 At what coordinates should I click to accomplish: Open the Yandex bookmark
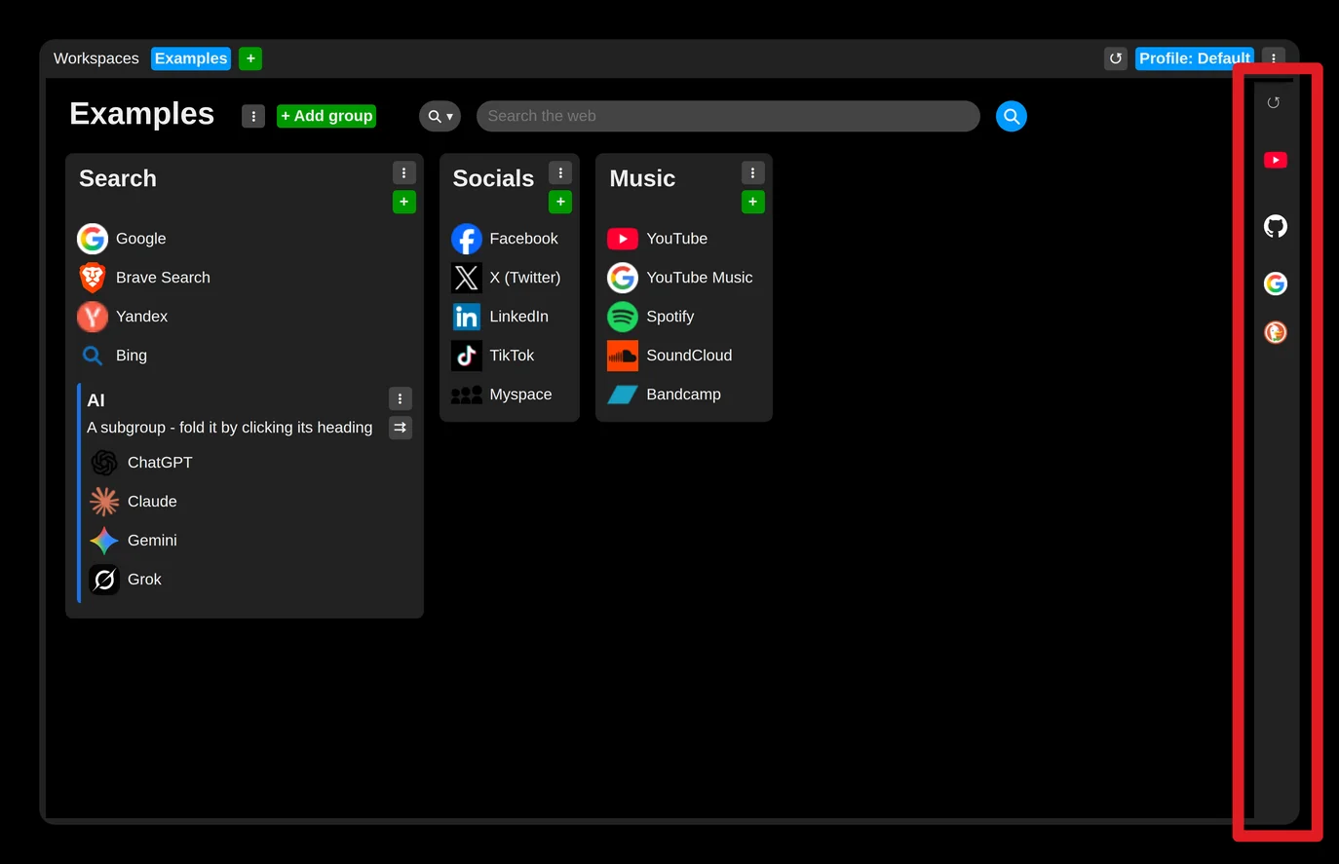(x=123, y=317)
